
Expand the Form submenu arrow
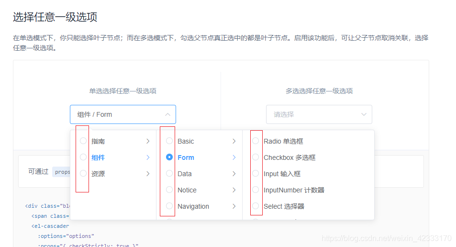(x=234, y=157)
